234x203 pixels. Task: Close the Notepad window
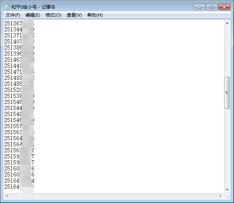[x=224, y=7]
